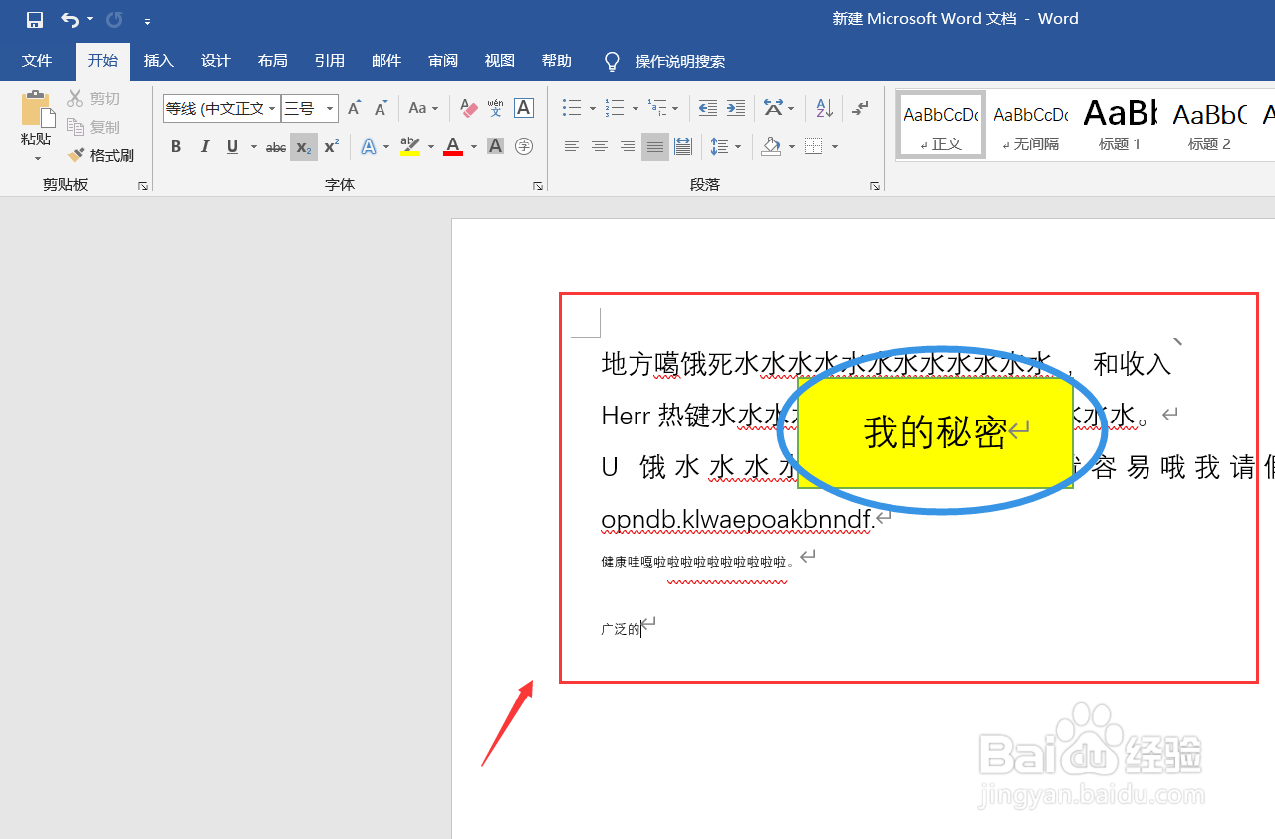The height and width of the screenshot is (839, 1275).
Task: Apply the 标题 1 style
Action: (x=1118, y=124)
